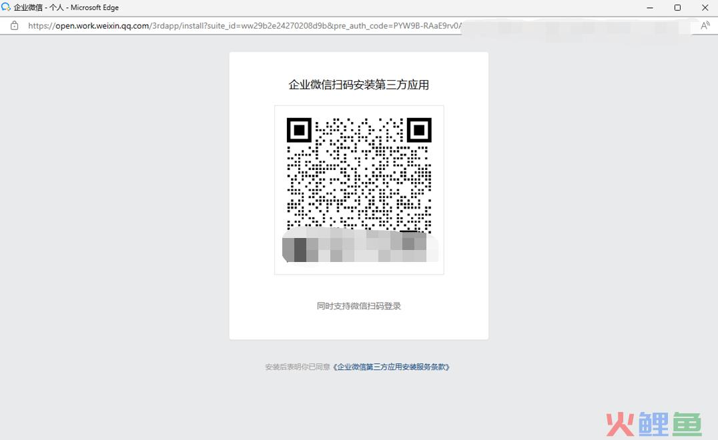Viewport: 718px width, 440px height.
Task: Close the Microsoft Edge window
Action: pyautogui.click(x=705, y=8)
